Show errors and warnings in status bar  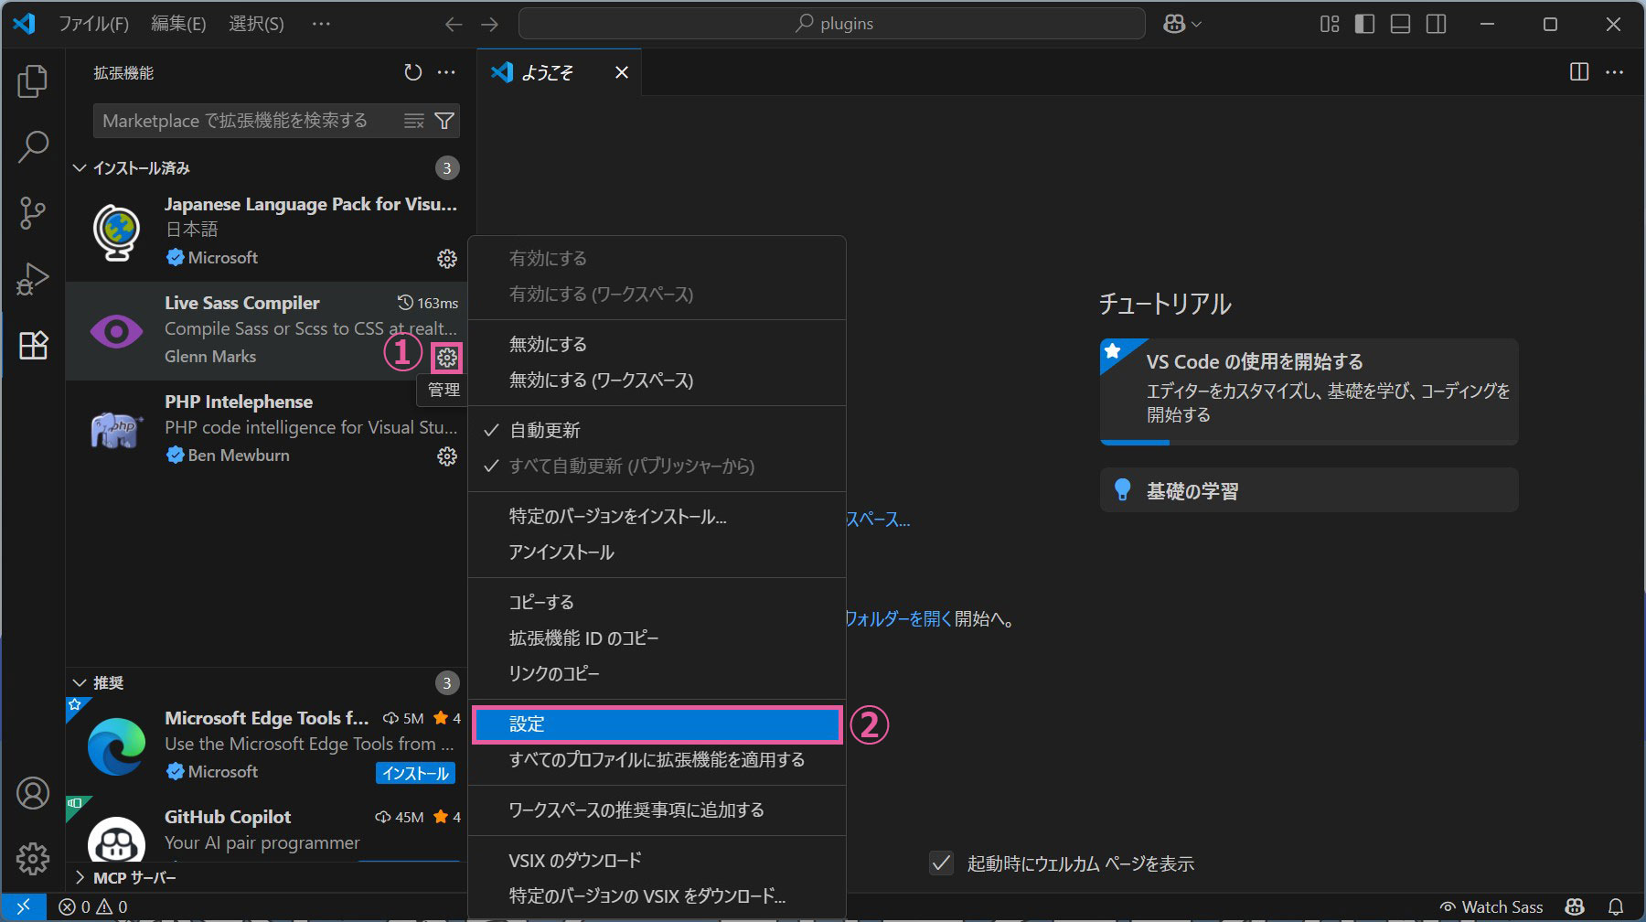[93, 906]
